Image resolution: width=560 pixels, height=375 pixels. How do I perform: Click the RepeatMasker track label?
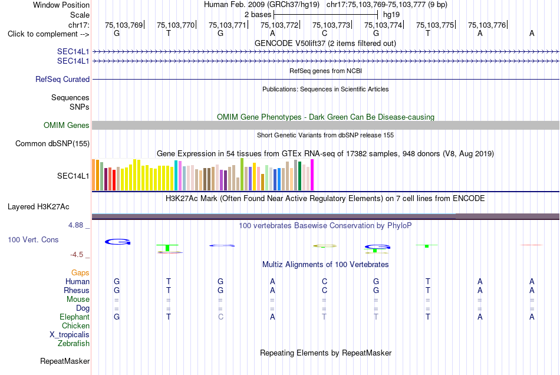65,361
